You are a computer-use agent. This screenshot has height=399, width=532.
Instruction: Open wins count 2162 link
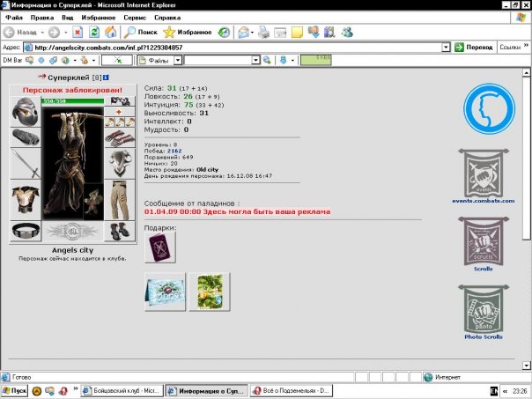pos(174,151)
